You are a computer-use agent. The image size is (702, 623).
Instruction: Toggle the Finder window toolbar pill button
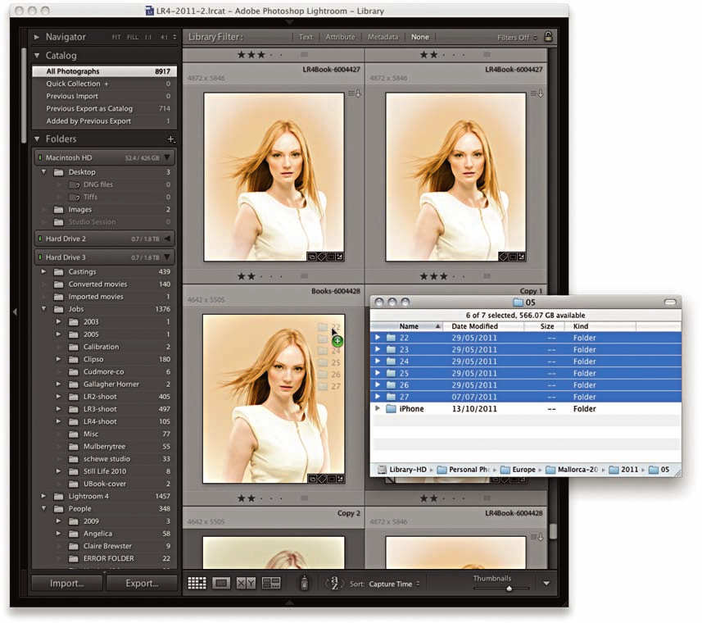point(670,302)
